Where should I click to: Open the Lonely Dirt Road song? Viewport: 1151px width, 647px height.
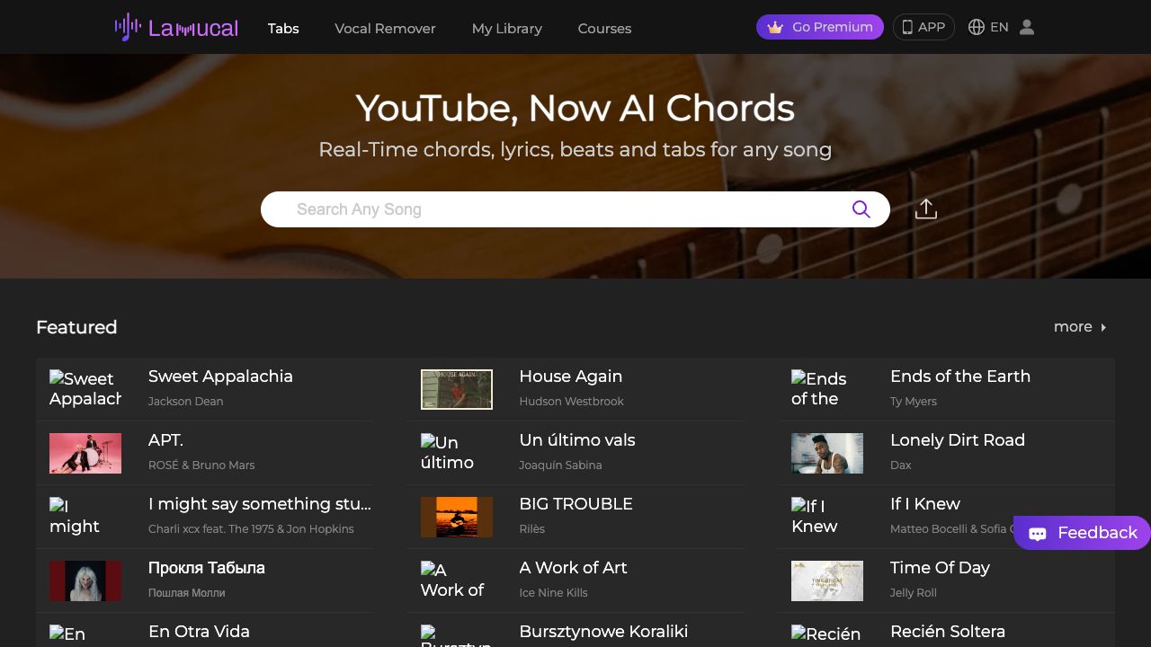tap(957, 440)
